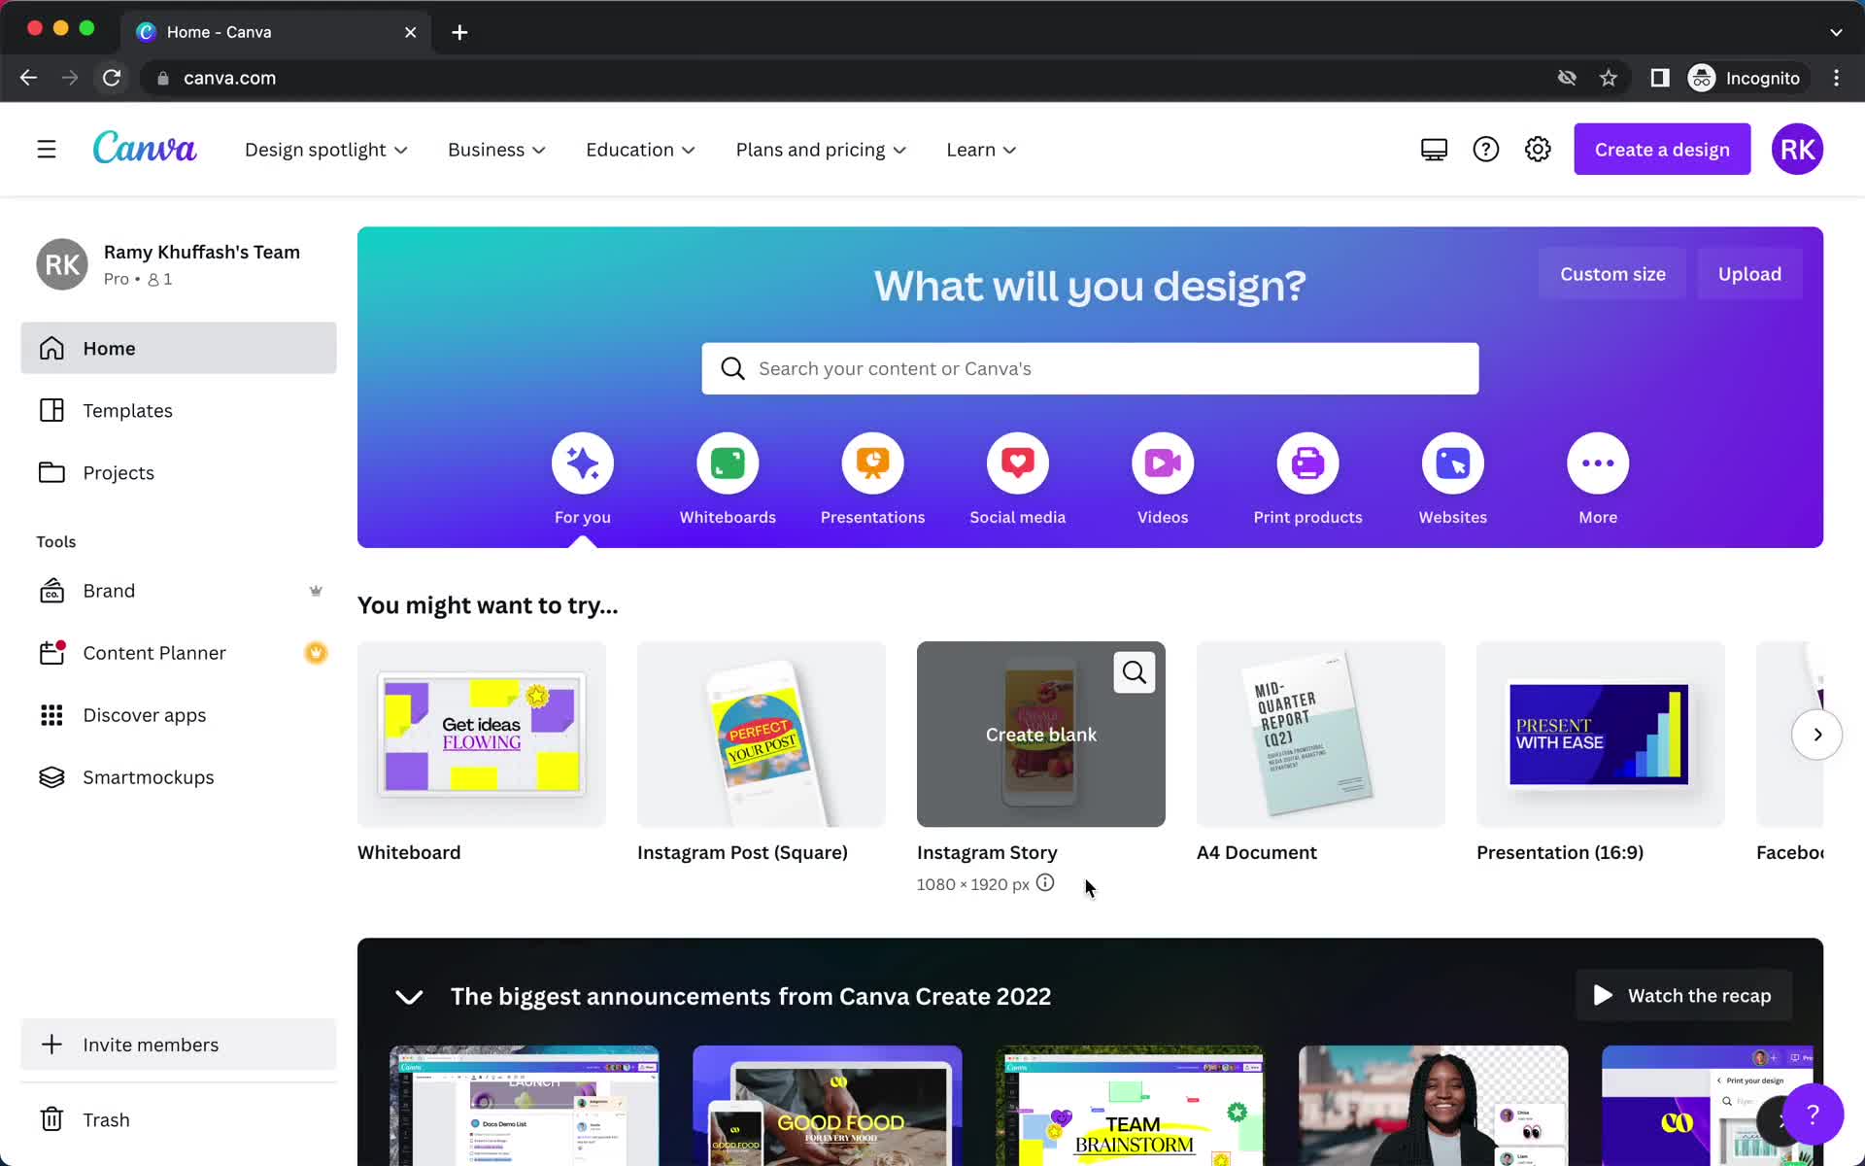Click the Create a design button
The image size is (1865, 1166).
click(1662, 150)
